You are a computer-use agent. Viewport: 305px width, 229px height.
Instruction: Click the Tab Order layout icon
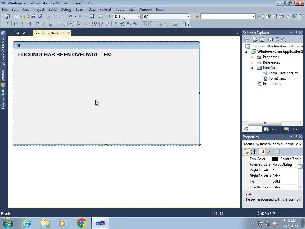point(183,24)
